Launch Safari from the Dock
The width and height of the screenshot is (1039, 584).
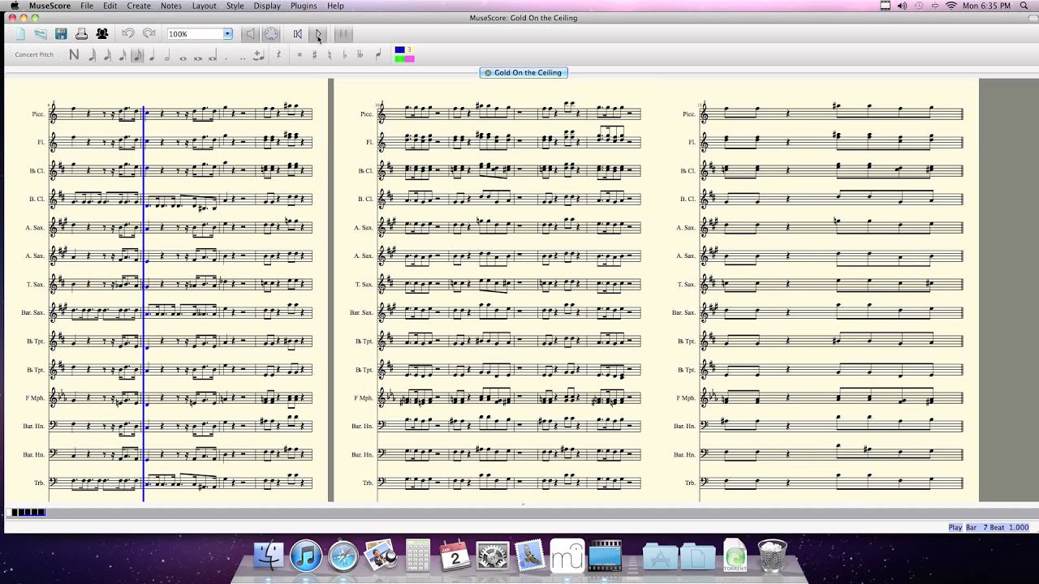tap(343, 556)
